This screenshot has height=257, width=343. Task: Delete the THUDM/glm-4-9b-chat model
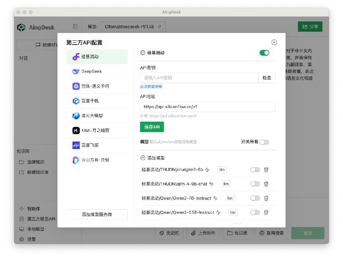266,184
